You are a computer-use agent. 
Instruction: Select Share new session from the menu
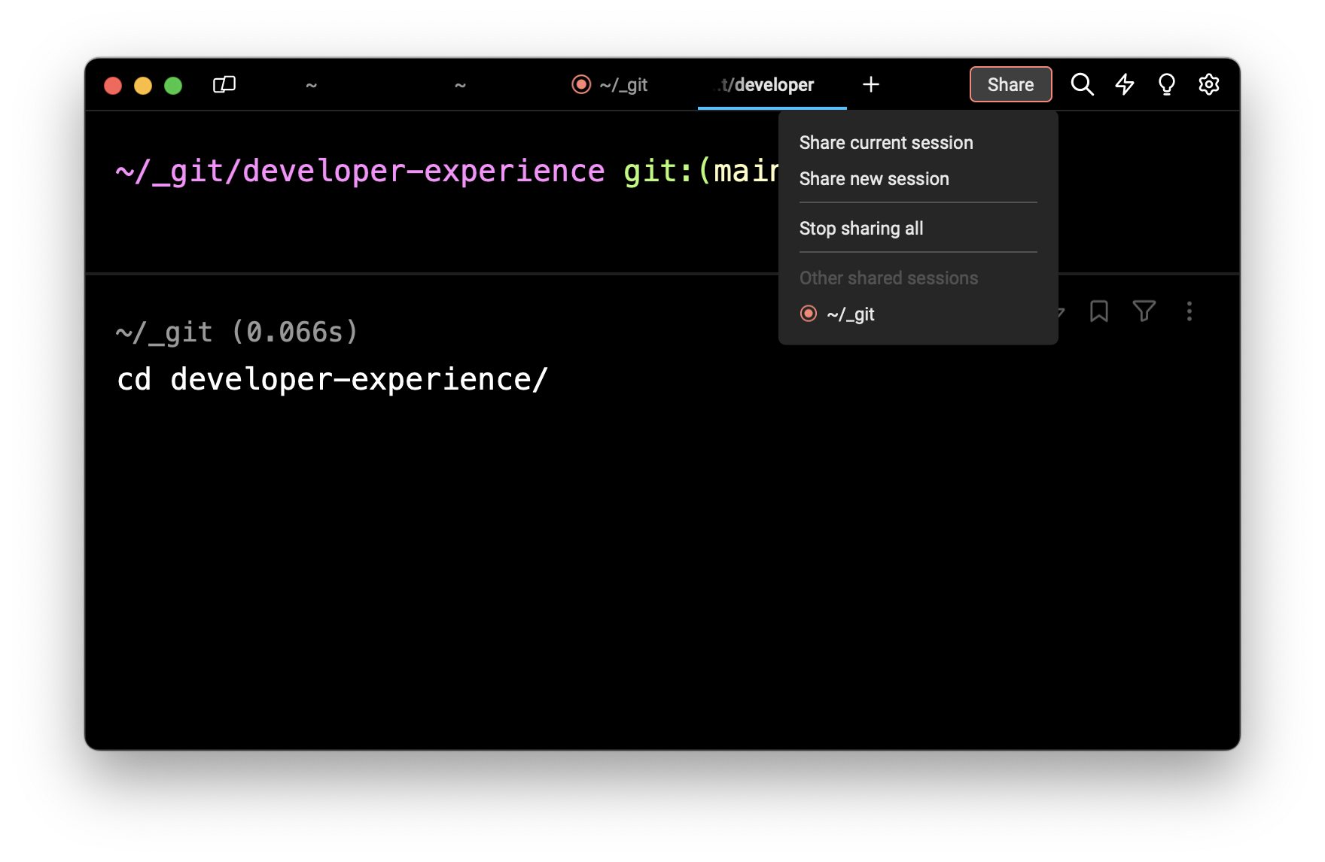[874, 179]
